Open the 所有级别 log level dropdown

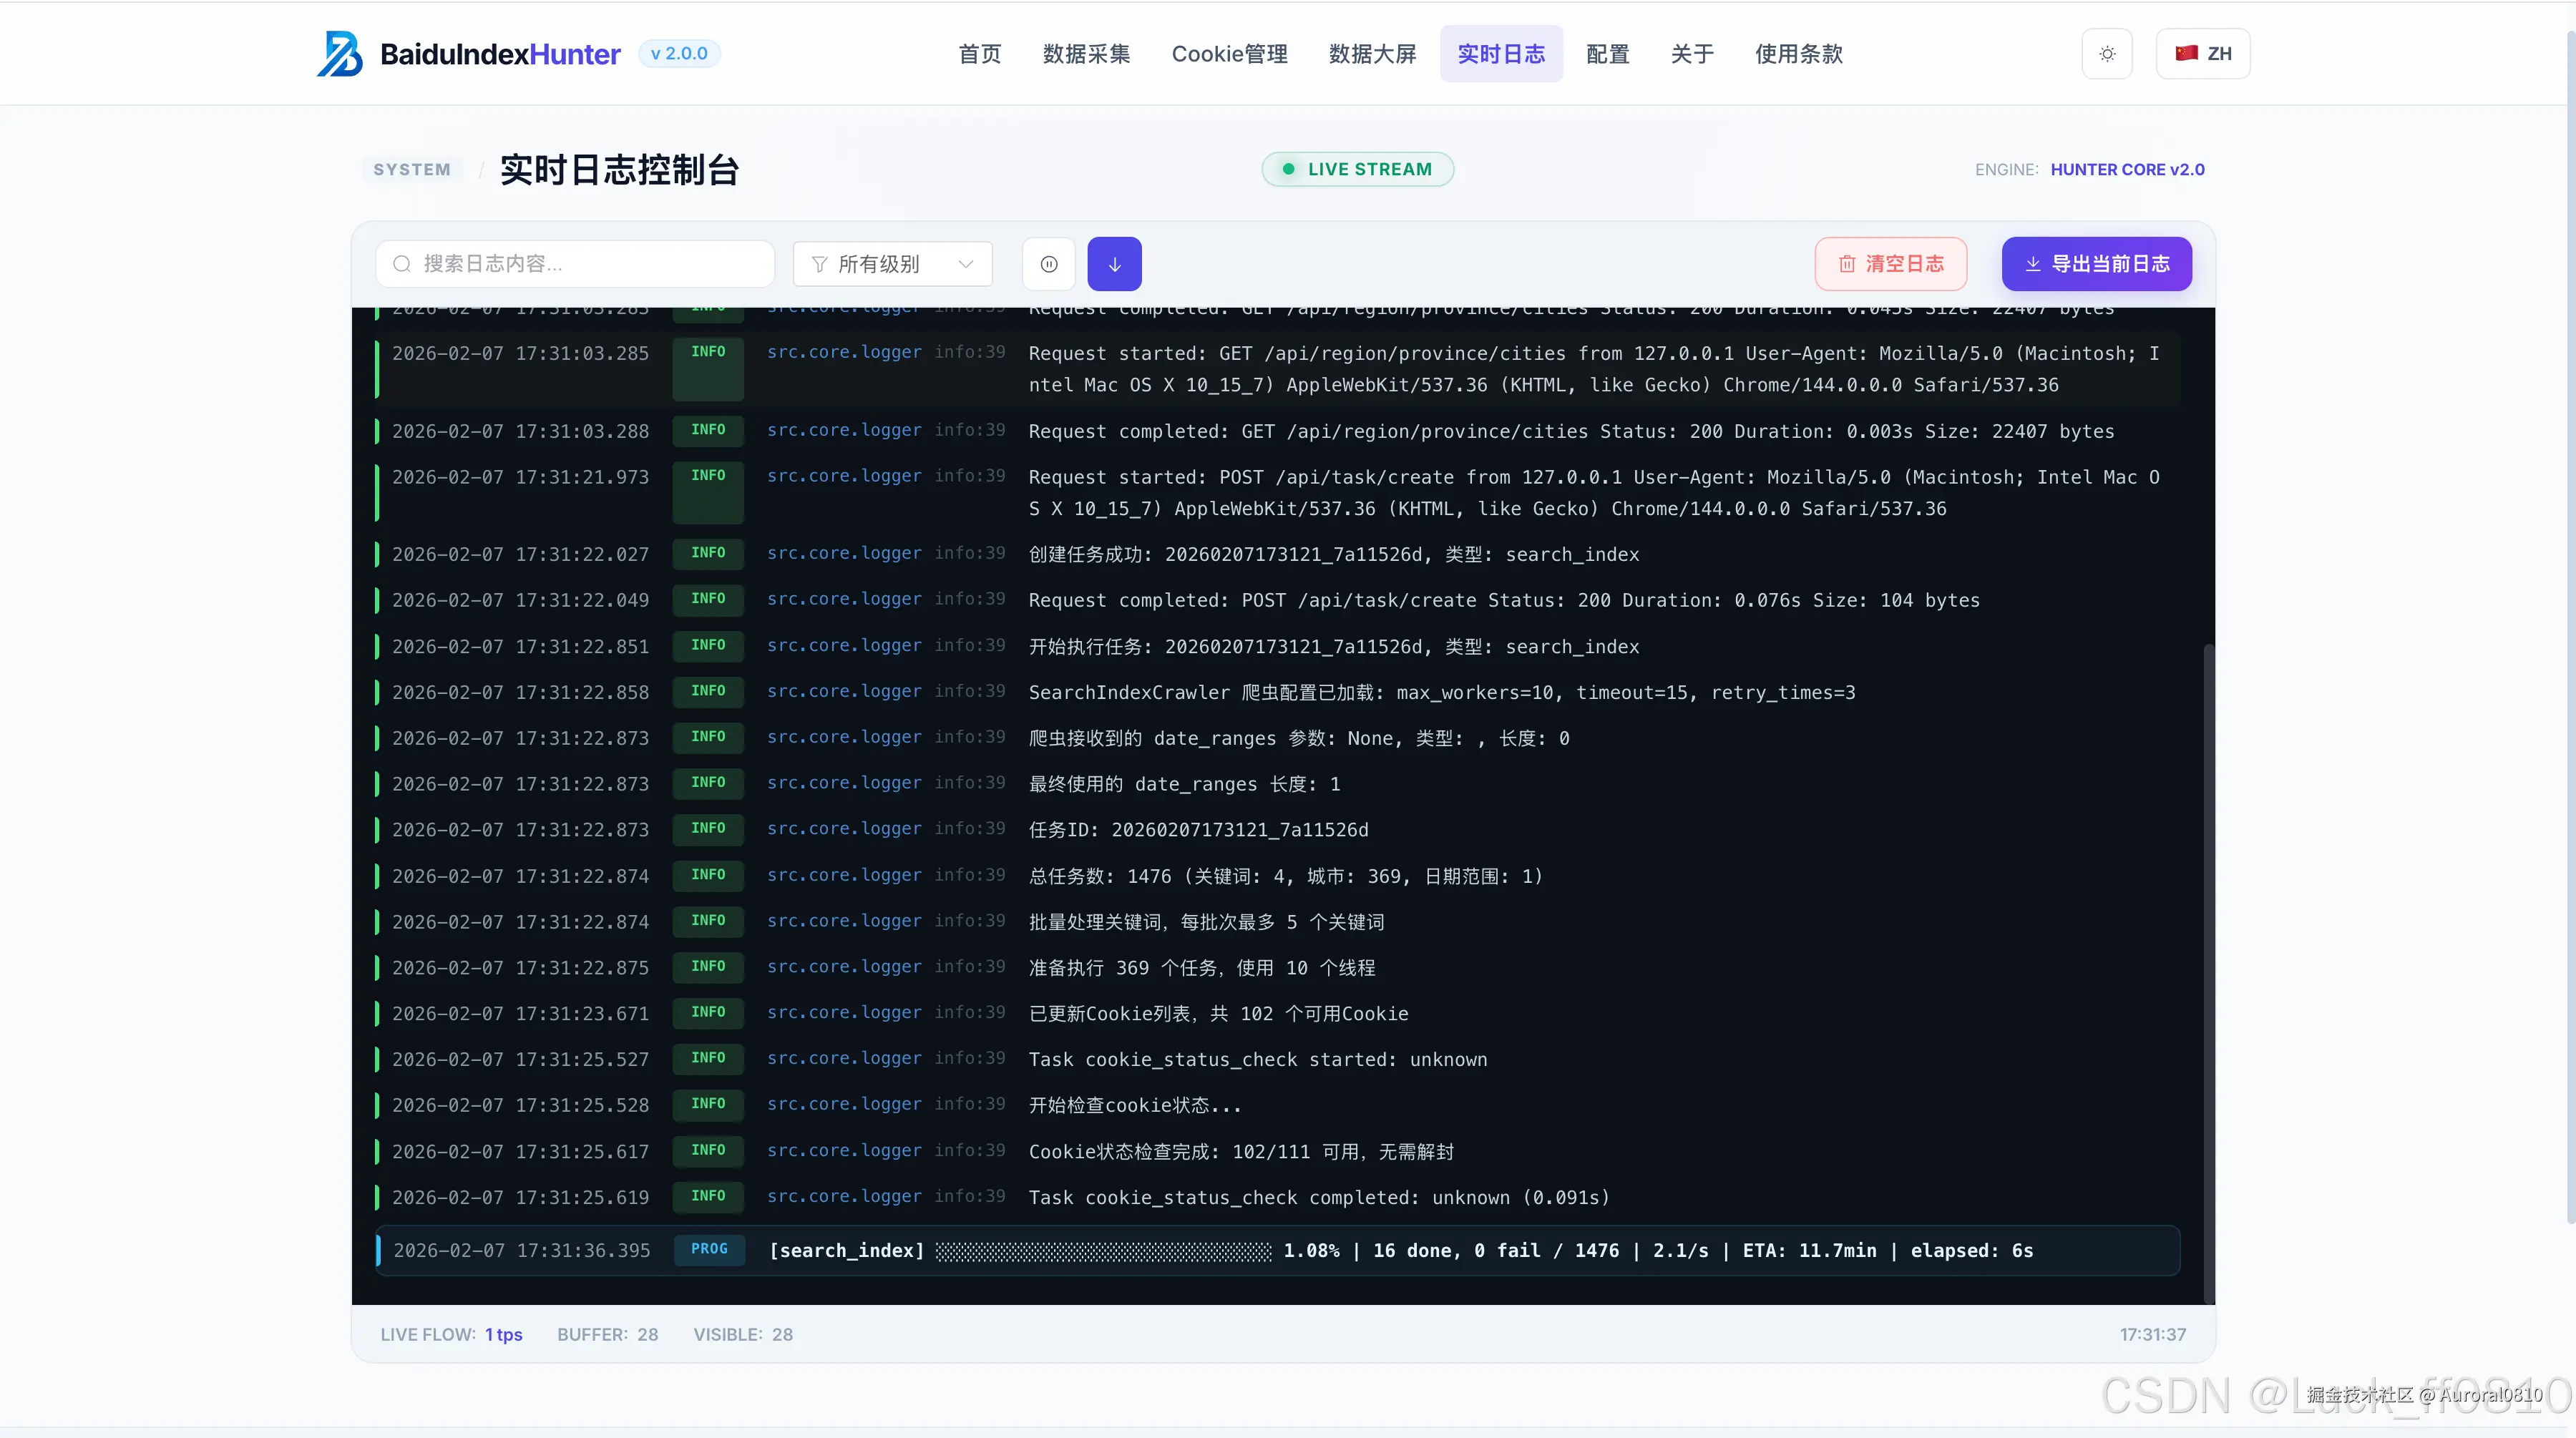coord(891,263)
